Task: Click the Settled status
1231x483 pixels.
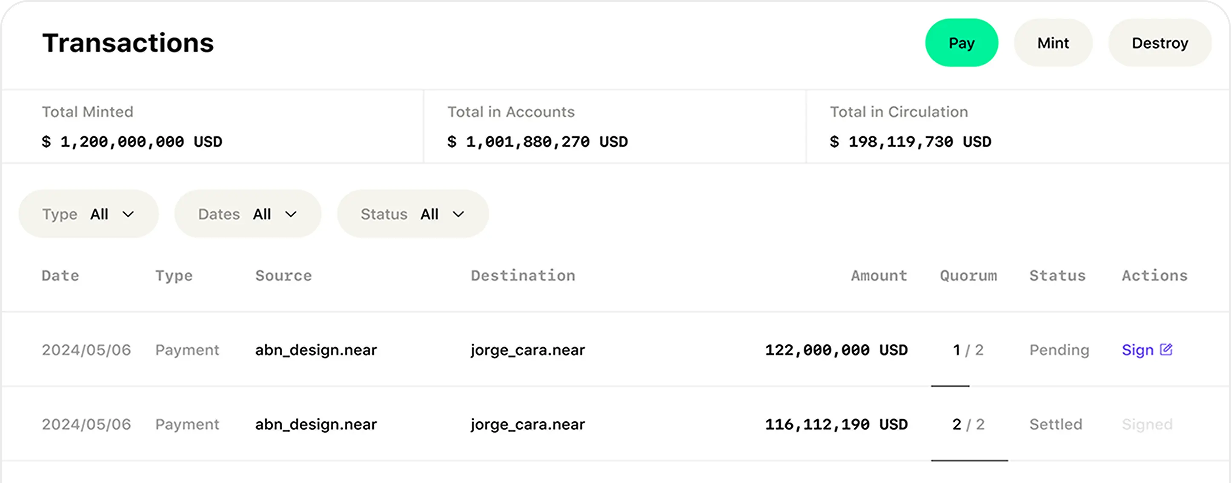Action: [1056, 424]
